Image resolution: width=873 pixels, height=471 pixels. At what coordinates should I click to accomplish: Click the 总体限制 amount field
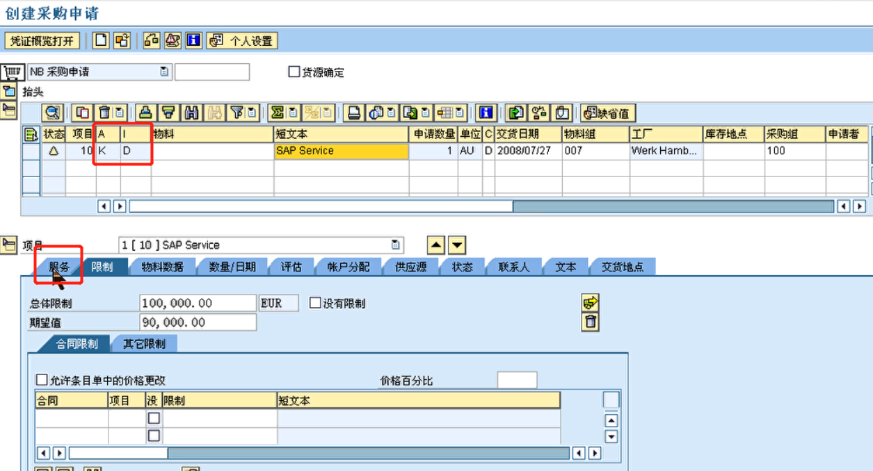198,303
